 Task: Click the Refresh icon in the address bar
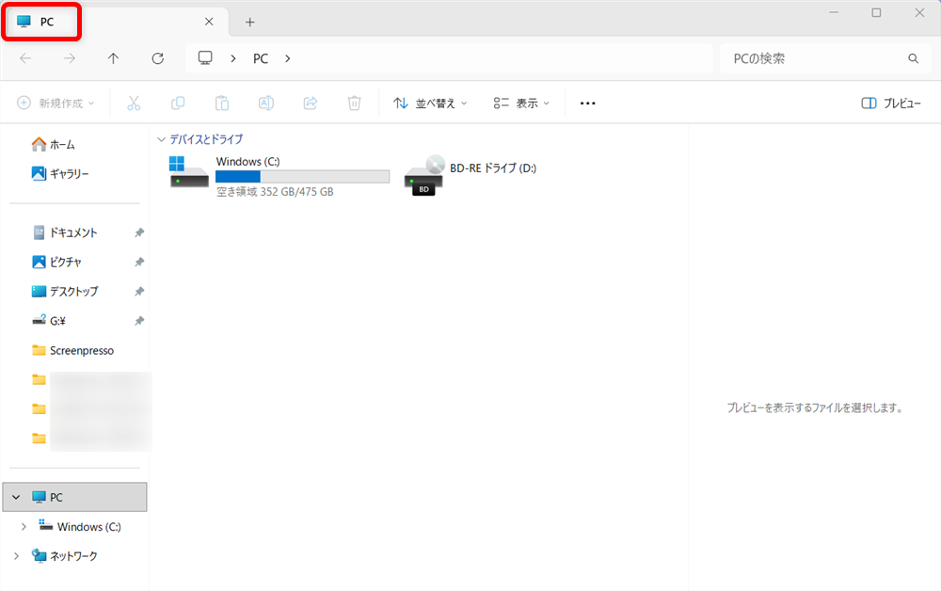pos(157,58)
